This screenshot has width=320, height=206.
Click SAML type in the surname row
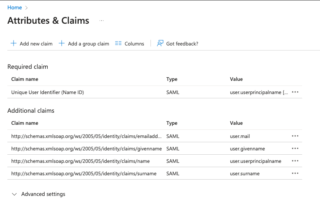[x=173, y=174]
